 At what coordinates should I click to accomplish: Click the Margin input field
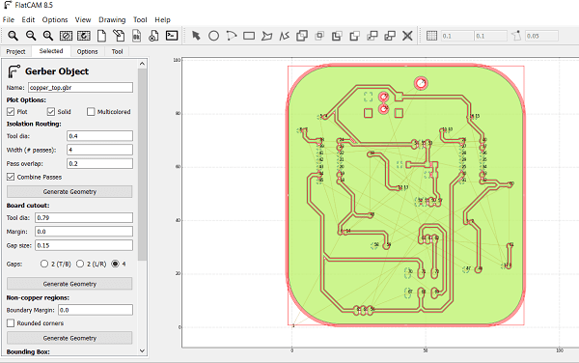click(84, 232)
